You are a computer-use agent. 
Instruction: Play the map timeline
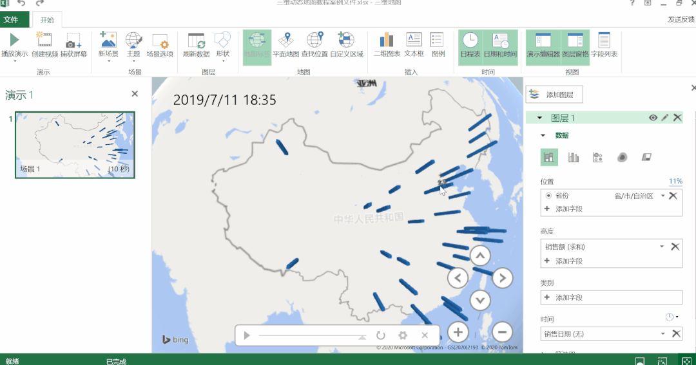point(247,335)
